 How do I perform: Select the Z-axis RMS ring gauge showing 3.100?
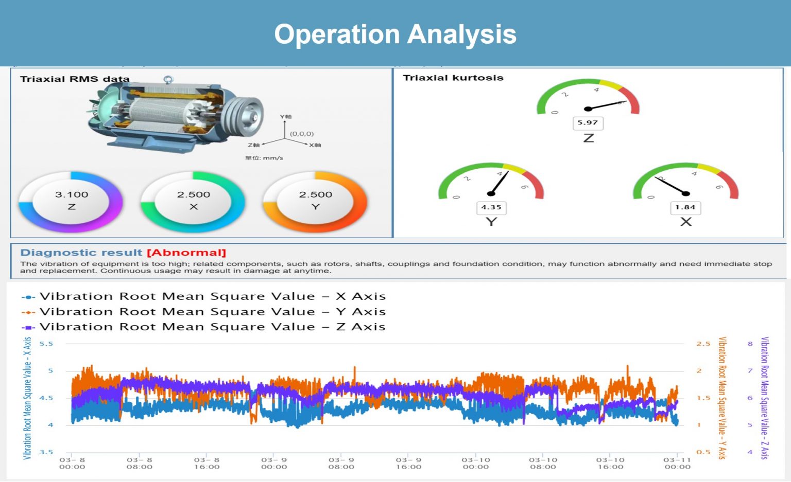(72, 202)
